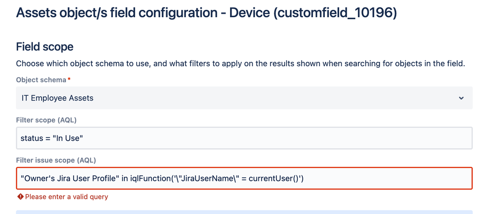The height and width of the screenshot is (214, 491).
Task: Click the red required asterisk marker
Action: pyautogui.click(x=69, y=79)
